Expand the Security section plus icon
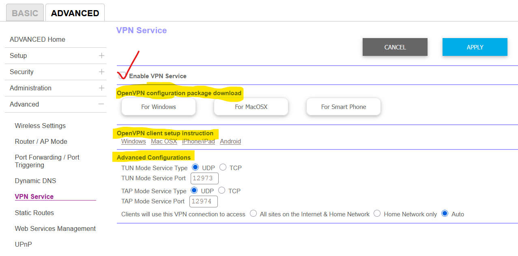Image resolution: width=518 pixels, height=256 pixels. (101, 72)
